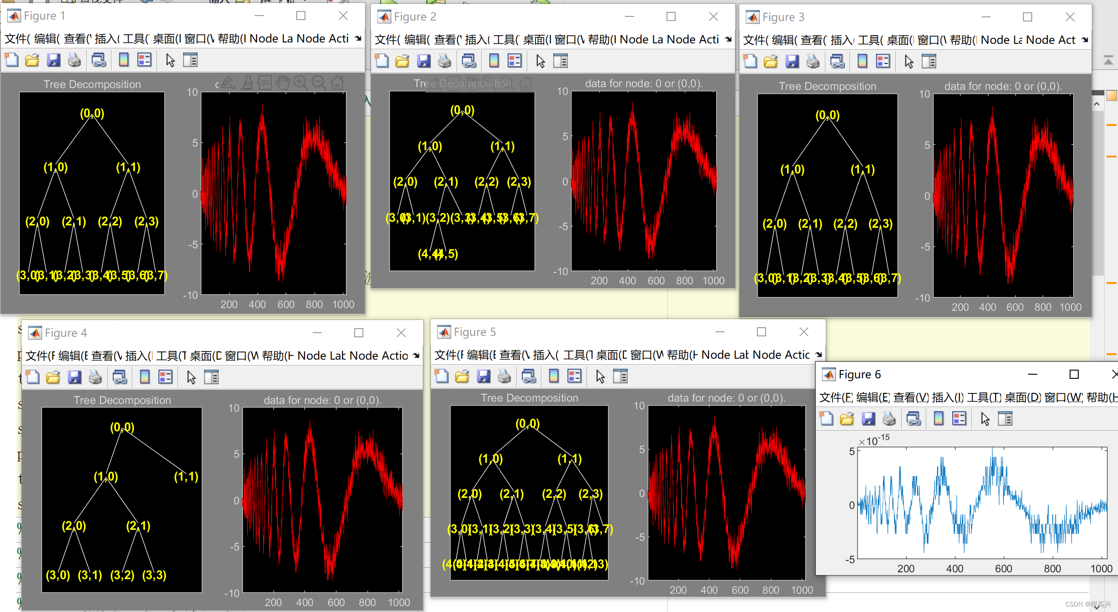The height and width of the screenshot is (612, 1118).
Task: Click the Zoom Out magnifier above Figure 1 plot
Action: 319,82
